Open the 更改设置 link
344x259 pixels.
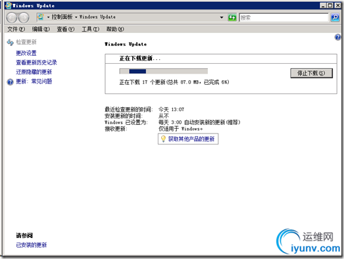[x=26, y=53]
